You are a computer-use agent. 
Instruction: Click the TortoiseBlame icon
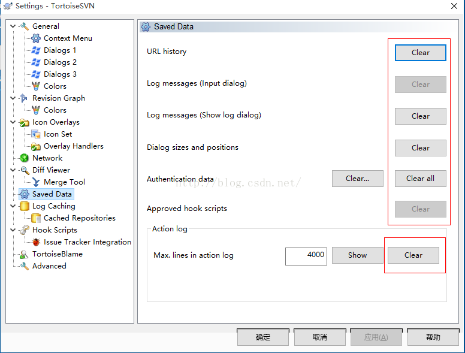pos(25,254)
